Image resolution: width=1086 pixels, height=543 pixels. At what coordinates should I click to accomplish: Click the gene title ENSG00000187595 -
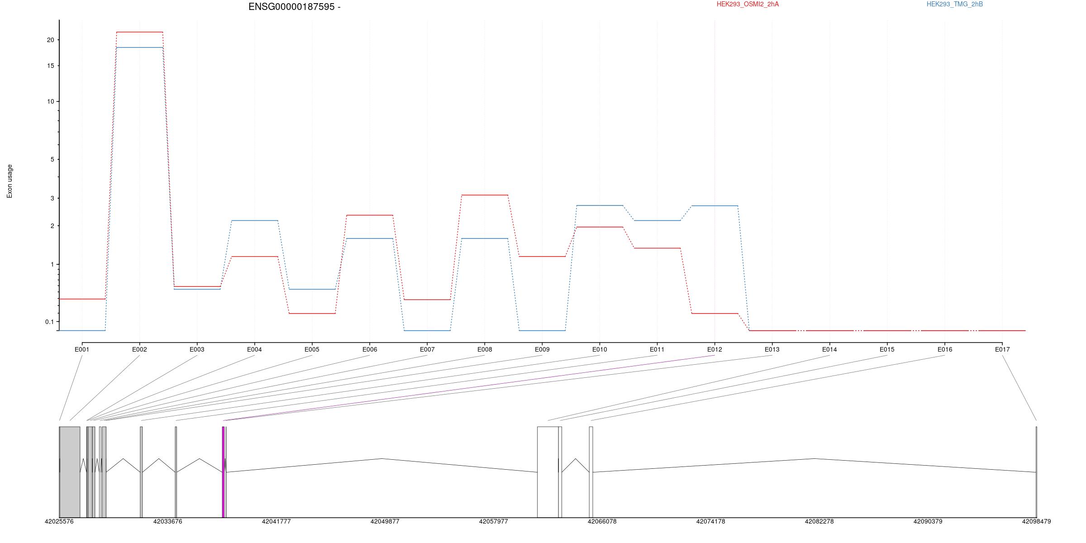295,7
